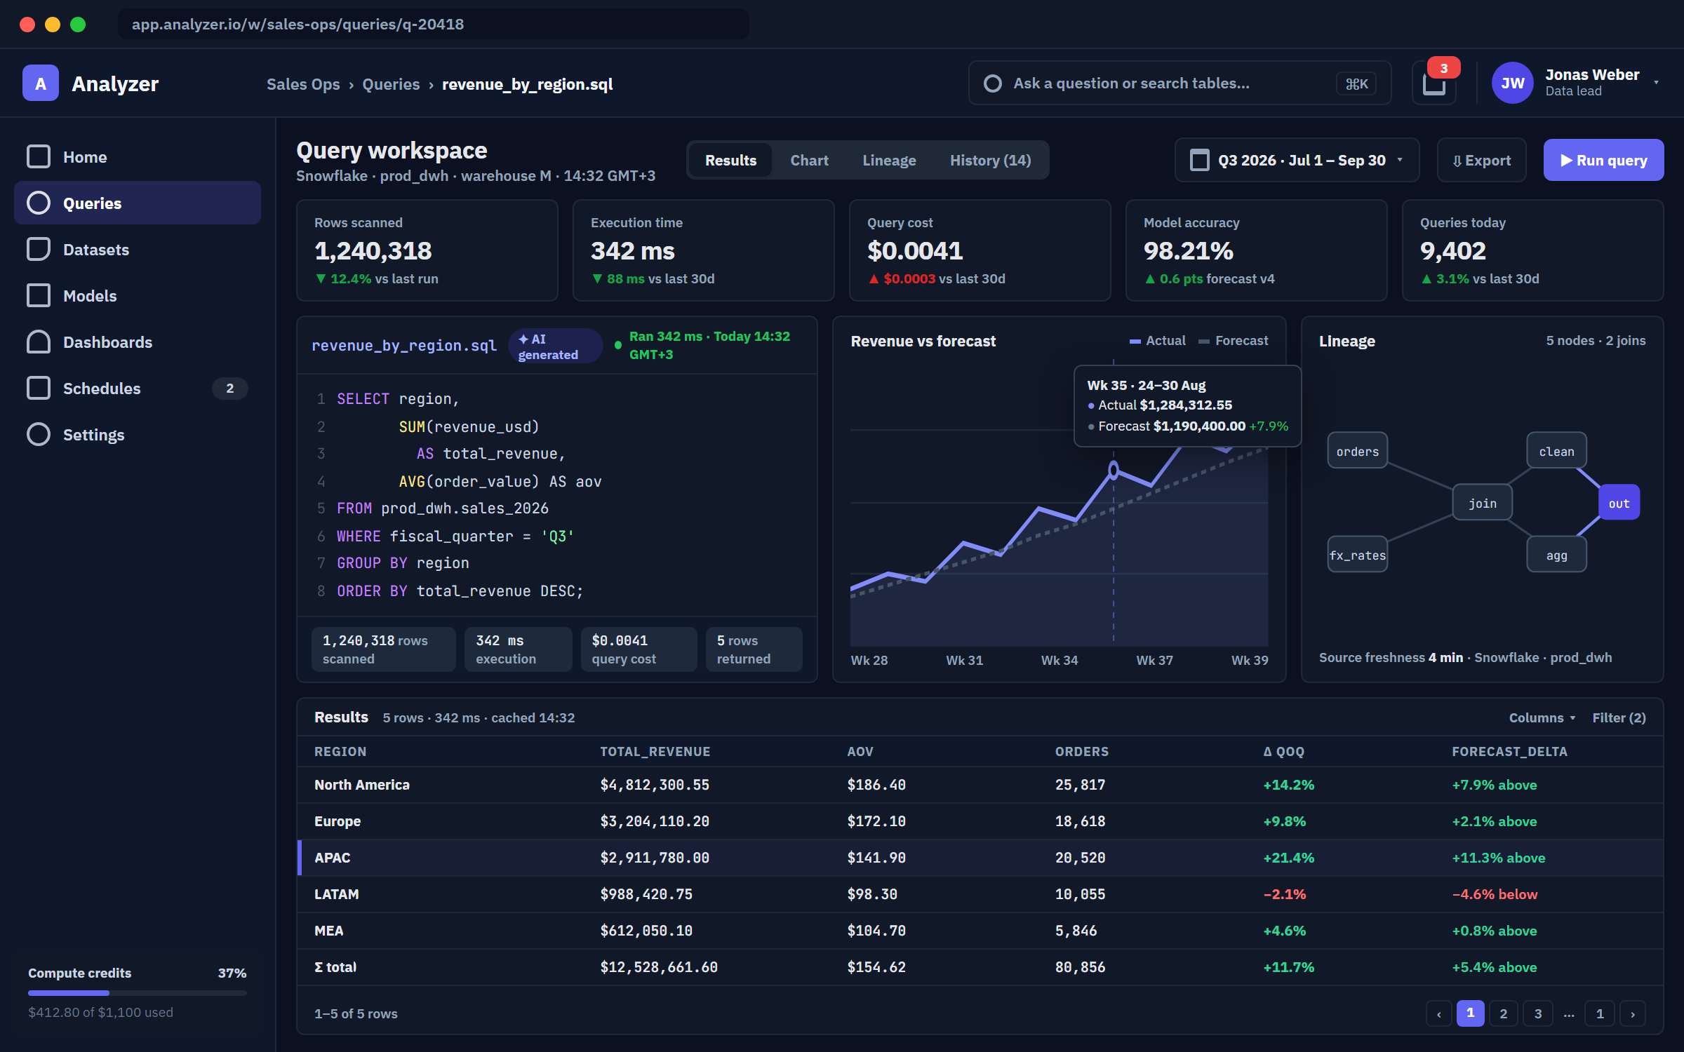Click the search magnifier icon

click(992, 83)
